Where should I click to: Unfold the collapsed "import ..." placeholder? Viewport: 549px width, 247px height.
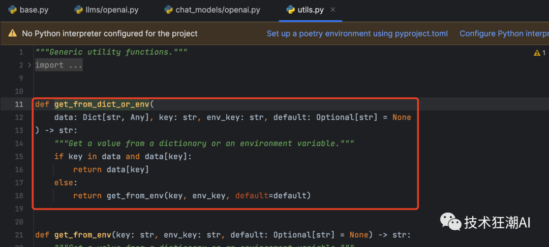coord(59,65)
